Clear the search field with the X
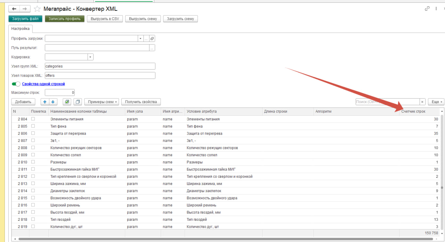Image resolution: width=445 pixels, height=242 pixels. coord(422,102)
